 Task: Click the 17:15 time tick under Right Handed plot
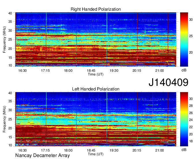[45, 71]
